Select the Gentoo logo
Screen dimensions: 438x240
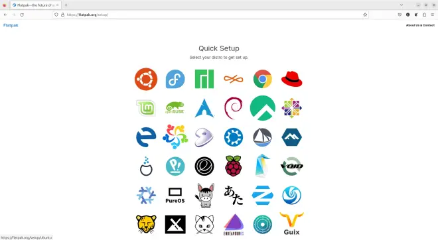click(204, 137)
